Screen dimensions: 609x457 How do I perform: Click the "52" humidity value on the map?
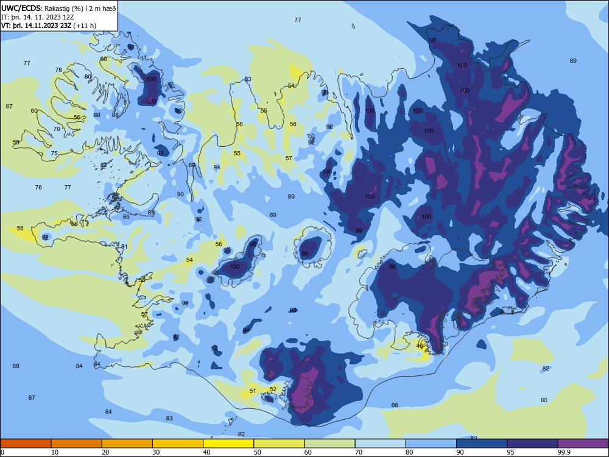273,389
